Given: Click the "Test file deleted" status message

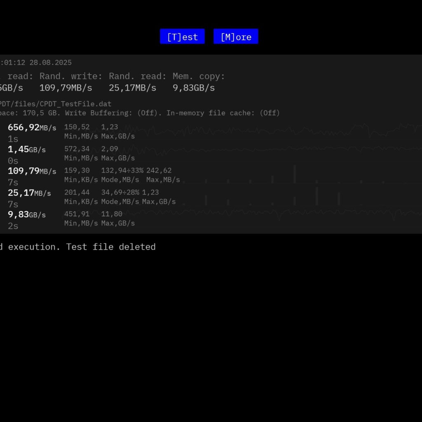Looking at the screenshot, I should tap(110, 247).
